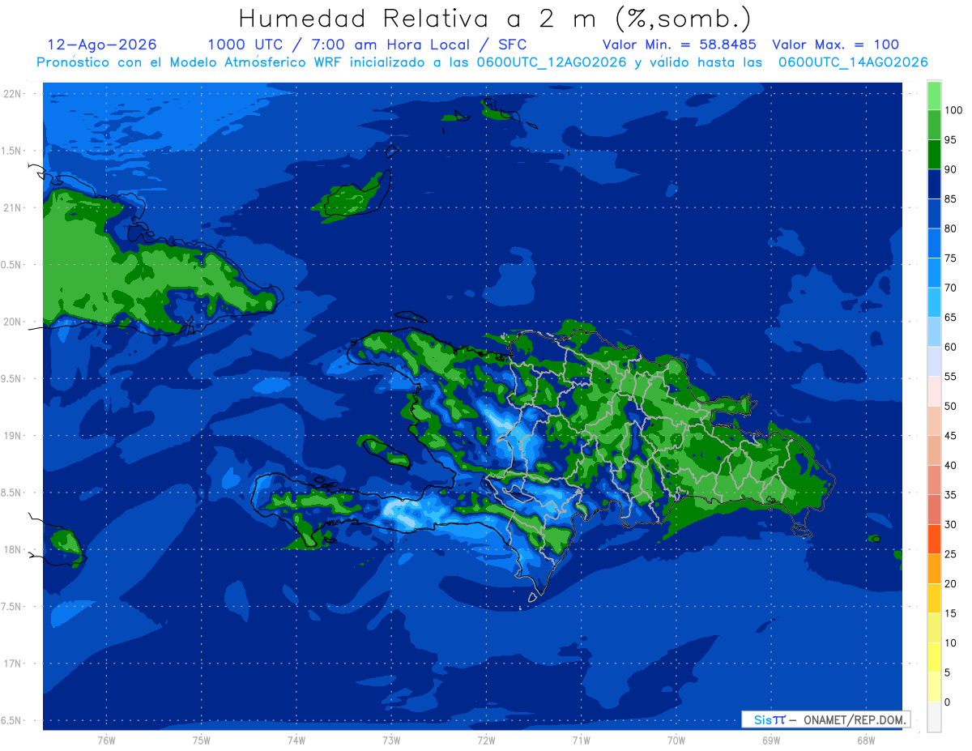Pick the pale yellow swatch between 0 and 5

click(x=934, y=687)
